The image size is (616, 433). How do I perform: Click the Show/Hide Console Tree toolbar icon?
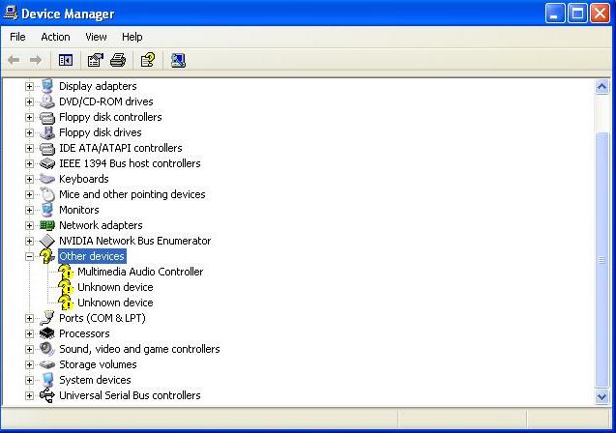coord(66,60)
